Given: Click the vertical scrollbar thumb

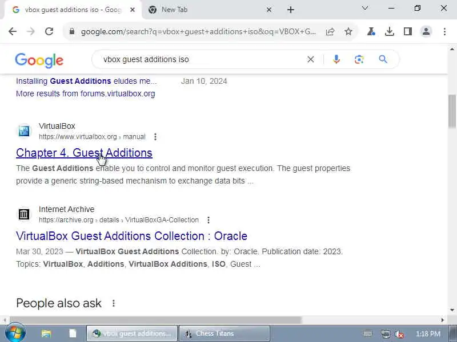Looking at the screenshot, I should pyautogui.click(x=452, y=111).
